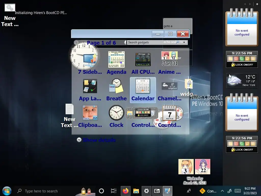Viewport: 261px width, 196px height.
Task: Click the sidebar next page arrow
Action: point(250,4)
